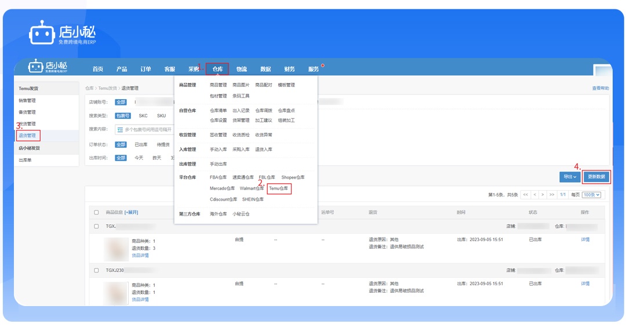Choose 仓库调拨 in warehouse menu

(x=264, y=111)
